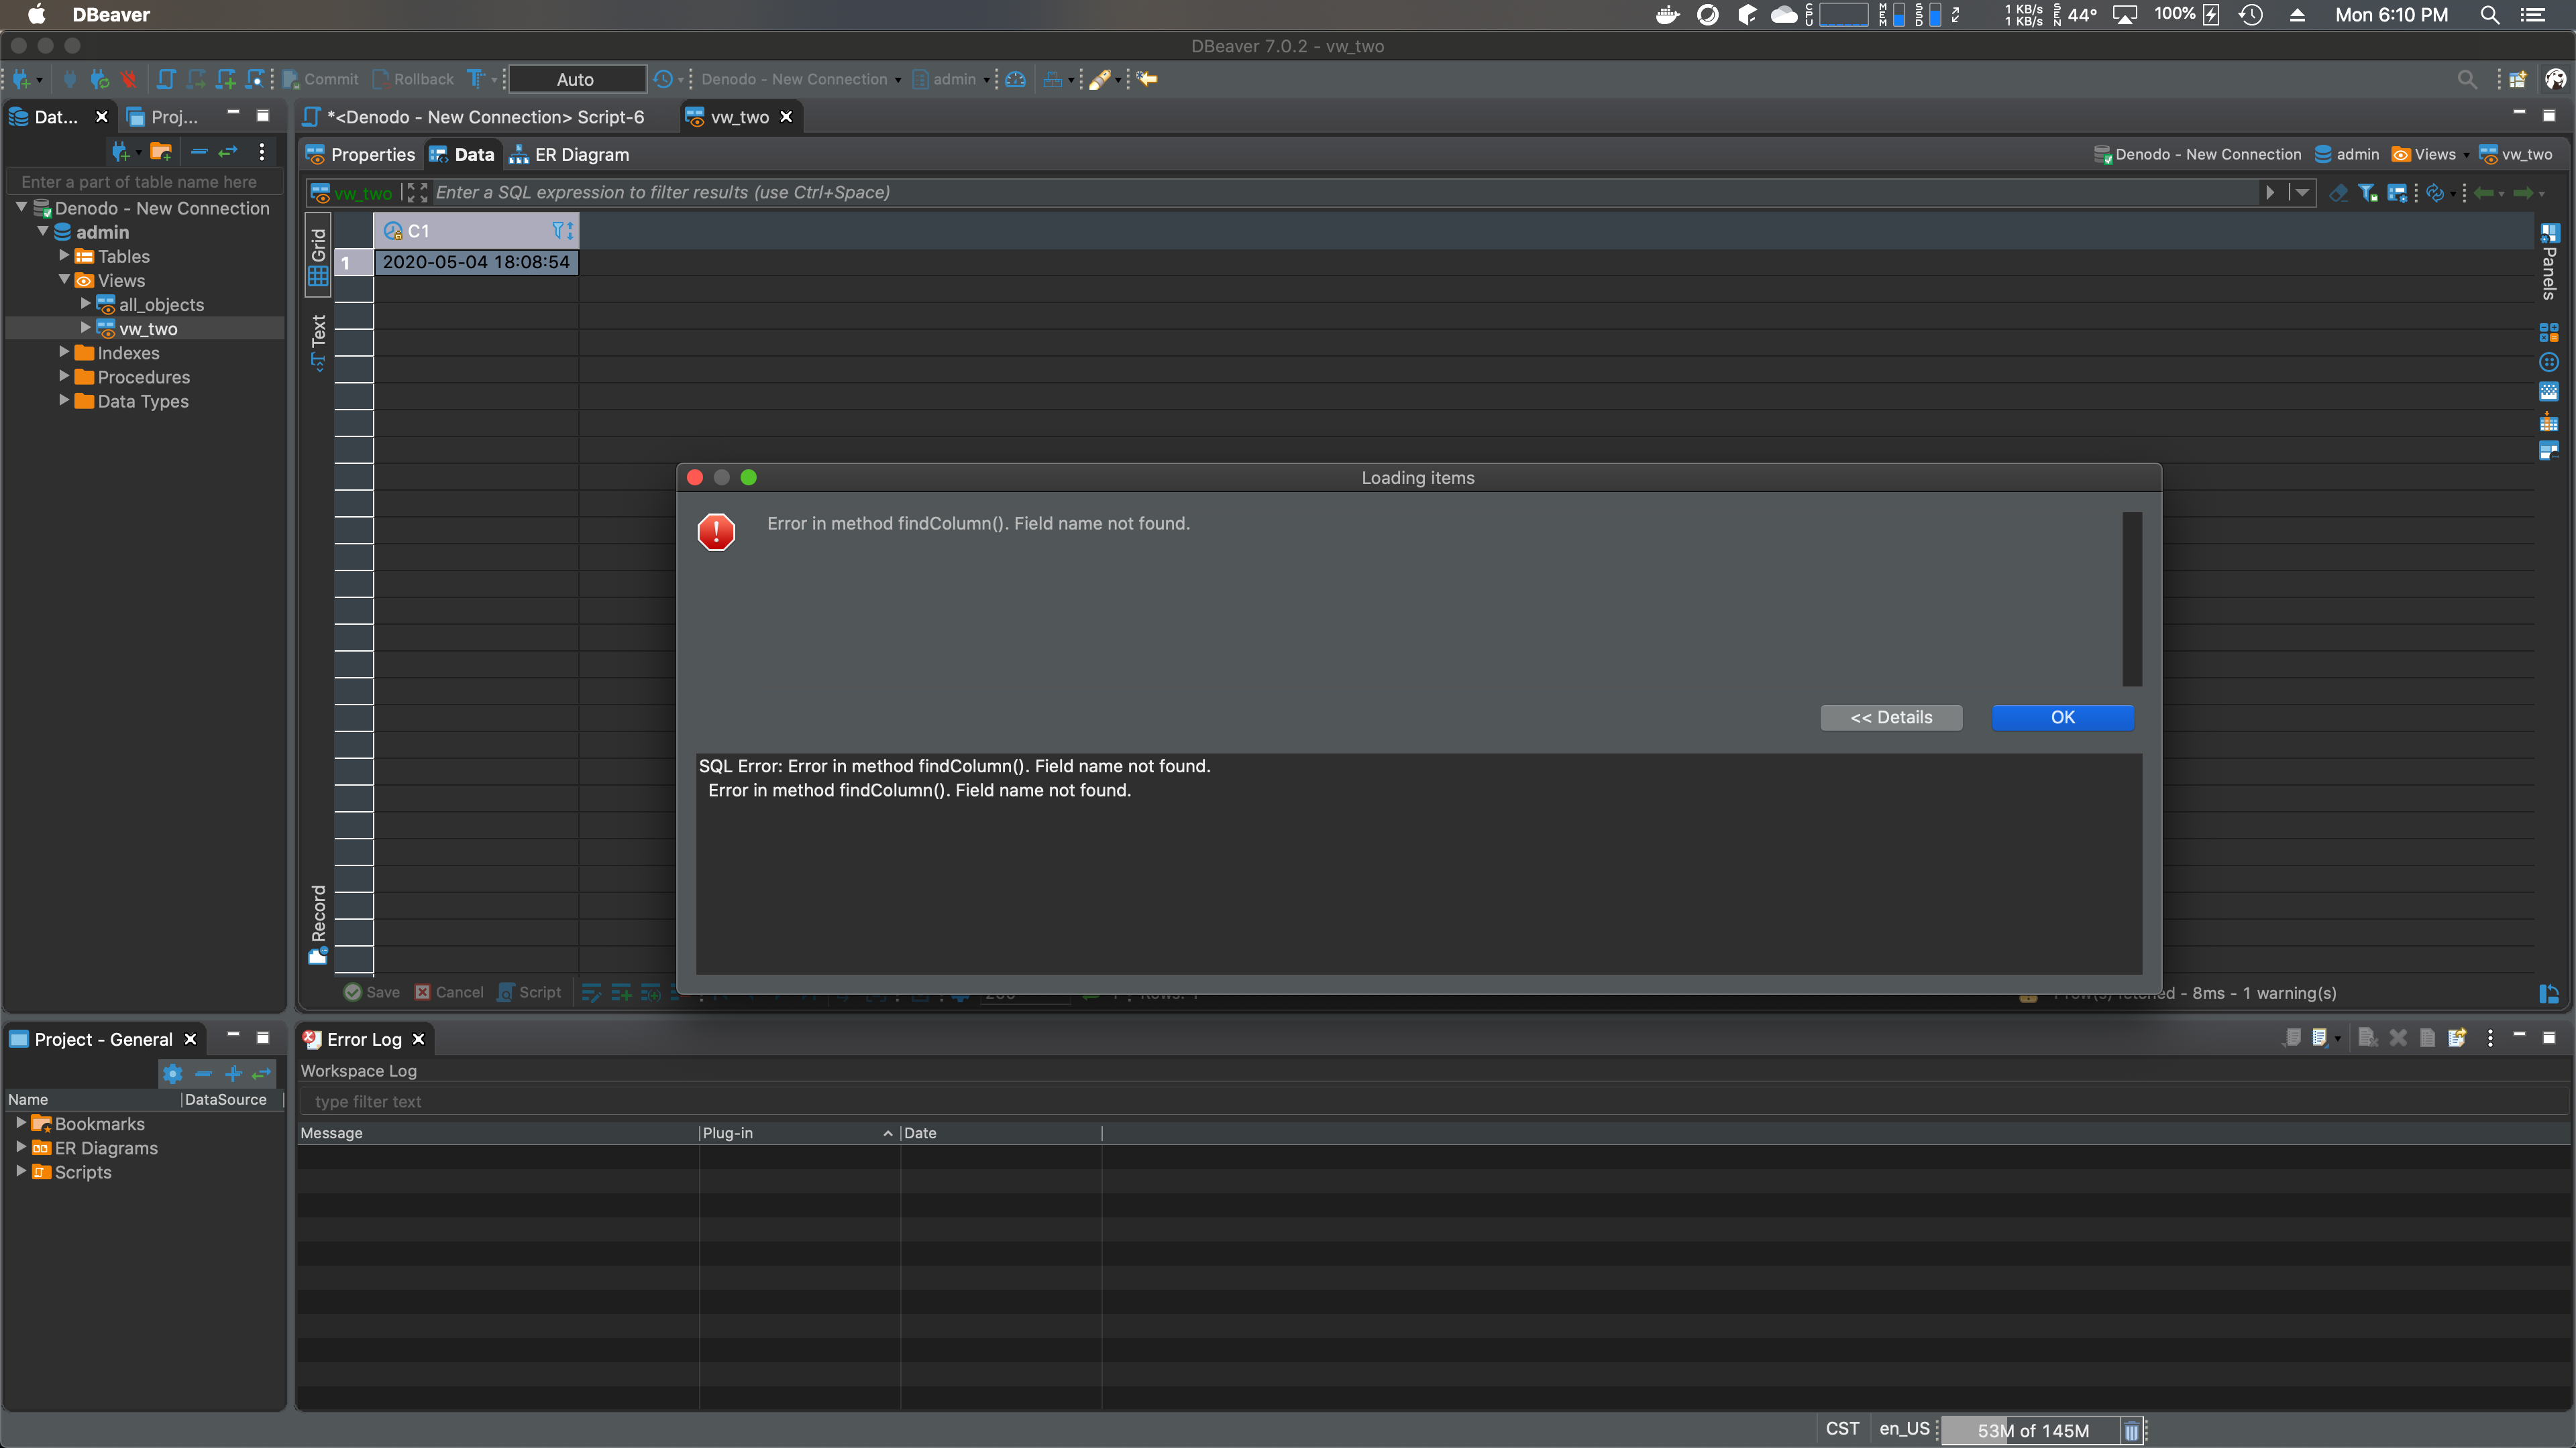Disconnect using the red plug icon
This screenshot has height=1448, width=2576.
click(128, 79)
